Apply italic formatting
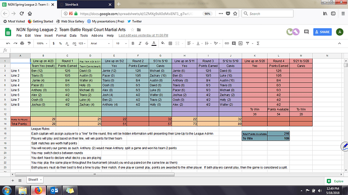The image size is (348, 195). pos(140,43)
